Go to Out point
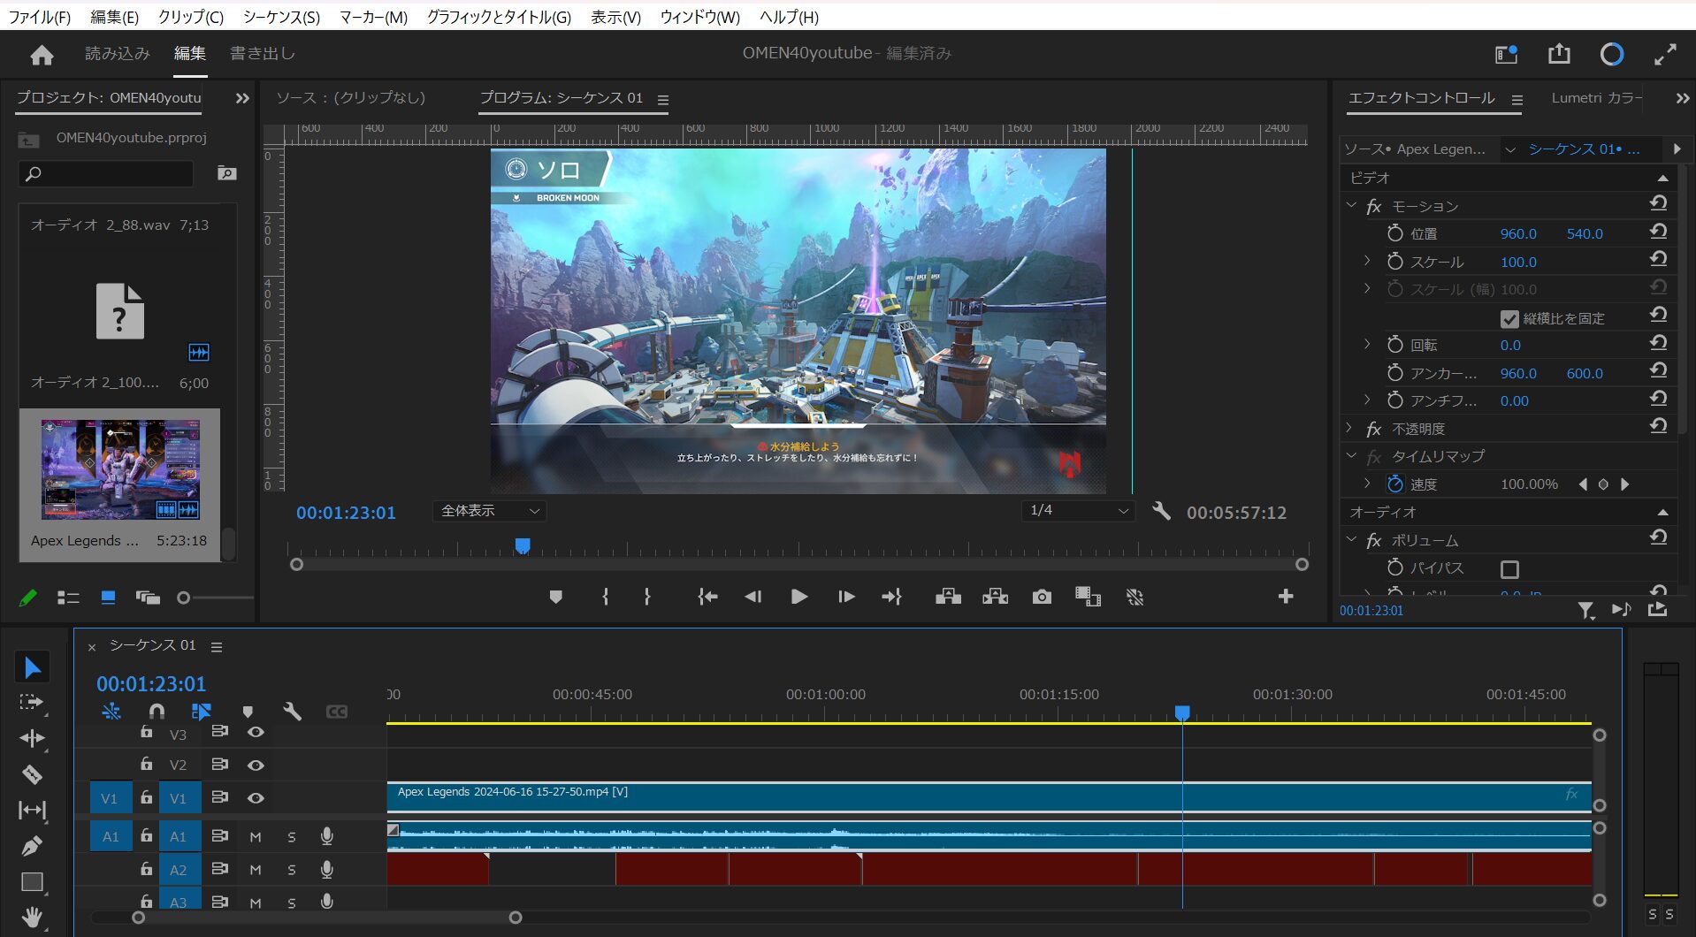 (x=891, y=598)
